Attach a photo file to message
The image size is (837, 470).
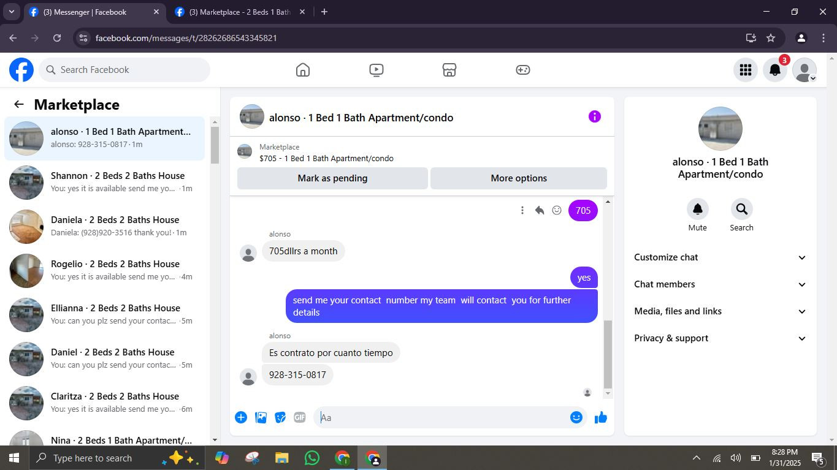[x=261, y=417]
